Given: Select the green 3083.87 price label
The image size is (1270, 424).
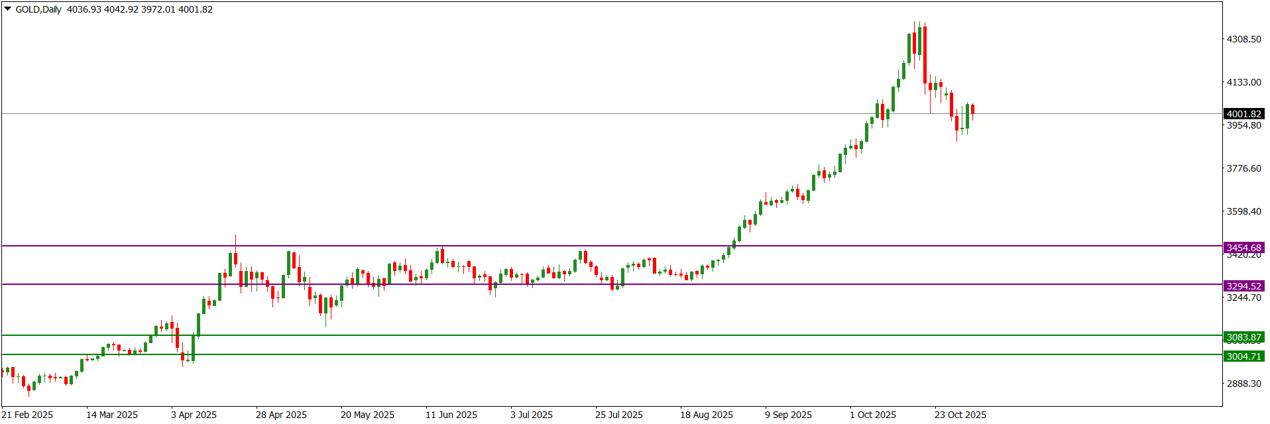Looking at the screenshot, I should [1243, 337].
